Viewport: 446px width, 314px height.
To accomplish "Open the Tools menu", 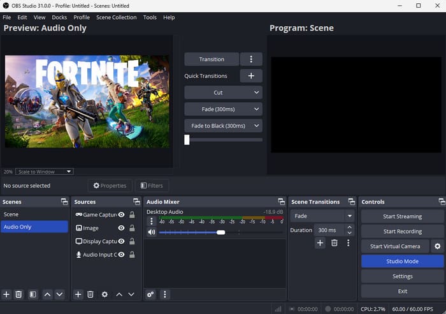I will pyautogui.click(x=150, y=17).
